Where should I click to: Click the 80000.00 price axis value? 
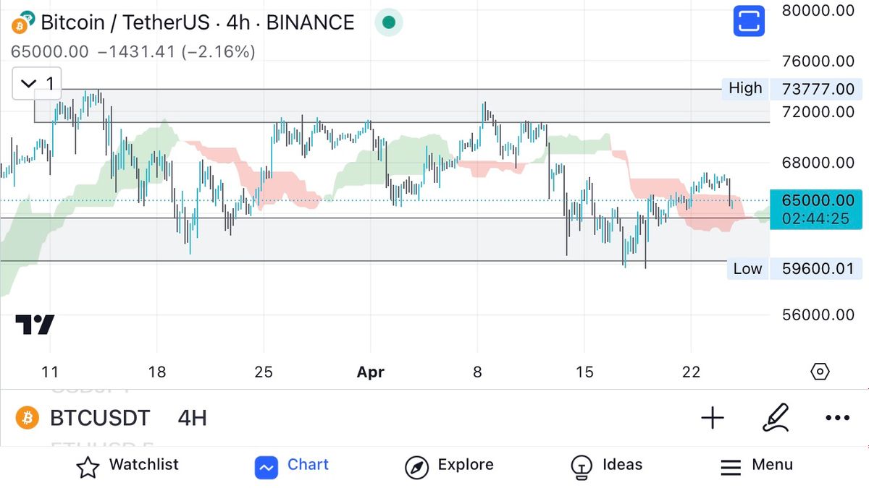tap(818, 11)
